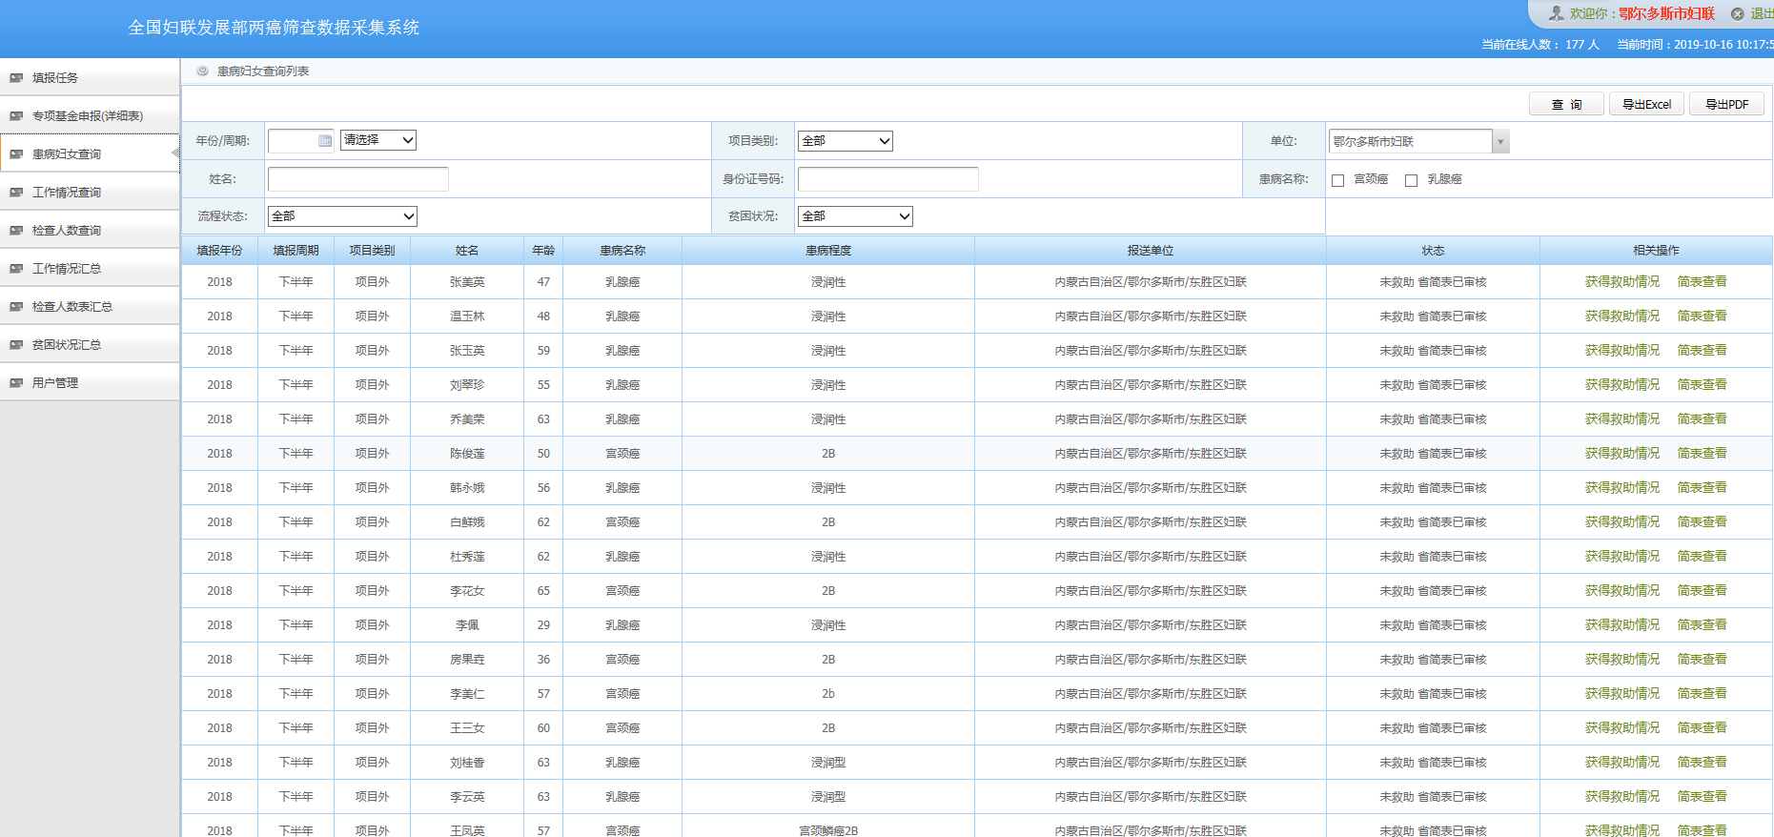Image resolution: width=1774 pixels, height=837 pixels.
Task: Expand the 单位 combo box arrow
Action: [1500, 142]
